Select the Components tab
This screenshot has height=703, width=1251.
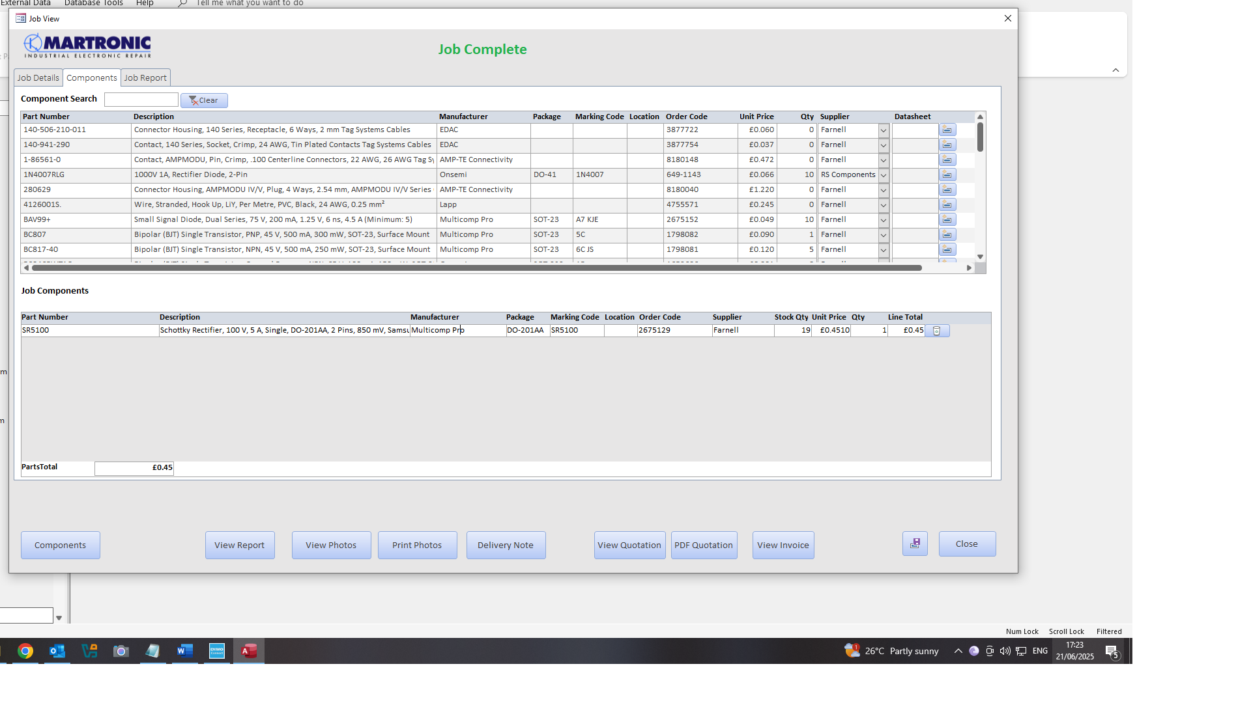(x=92, y=78)
